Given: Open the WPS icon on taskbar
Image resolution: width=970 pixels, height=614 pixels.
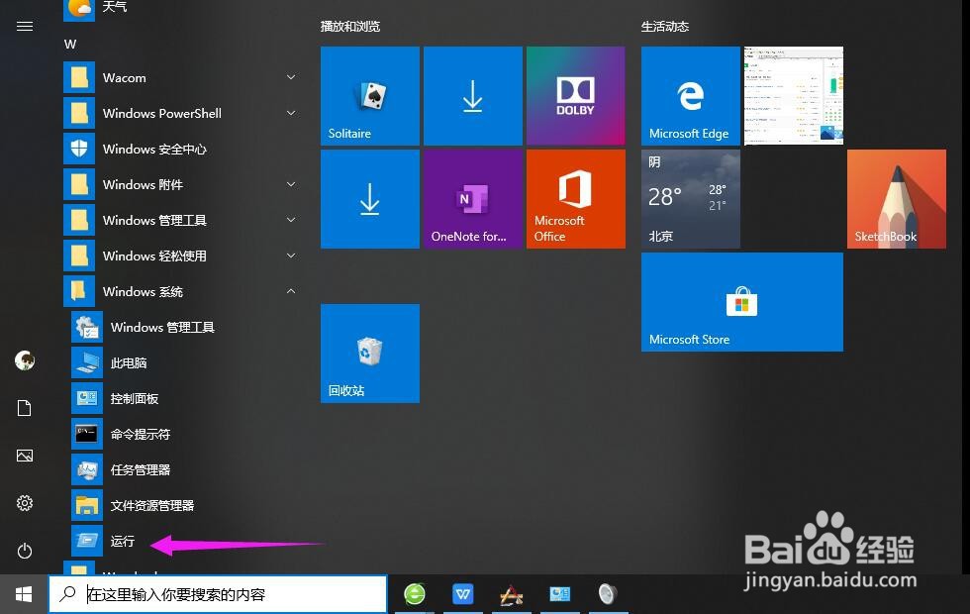Looking at the screenshot, I should [463, 595].
